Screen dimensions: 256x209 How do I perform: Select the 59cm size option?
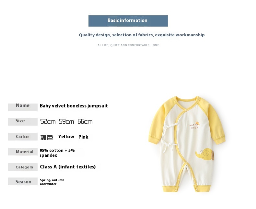click(x=66, y=122)
